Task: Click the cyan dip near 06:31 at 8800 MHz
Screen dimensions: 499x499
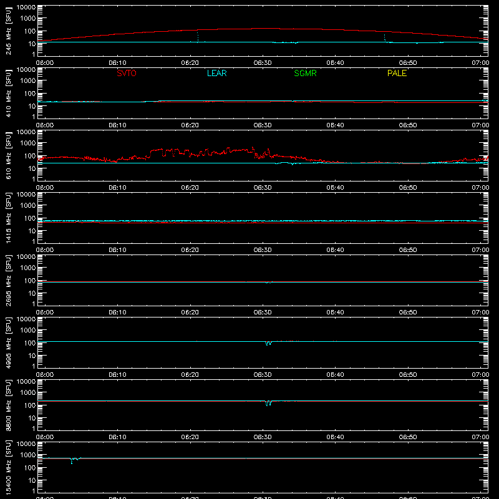Action: (x=268, y=403)
